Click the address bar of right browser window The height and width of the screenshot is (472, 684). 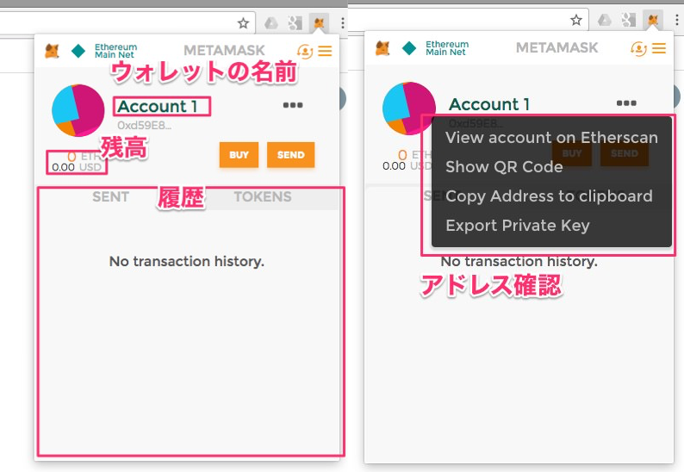[x=468, y=20]
